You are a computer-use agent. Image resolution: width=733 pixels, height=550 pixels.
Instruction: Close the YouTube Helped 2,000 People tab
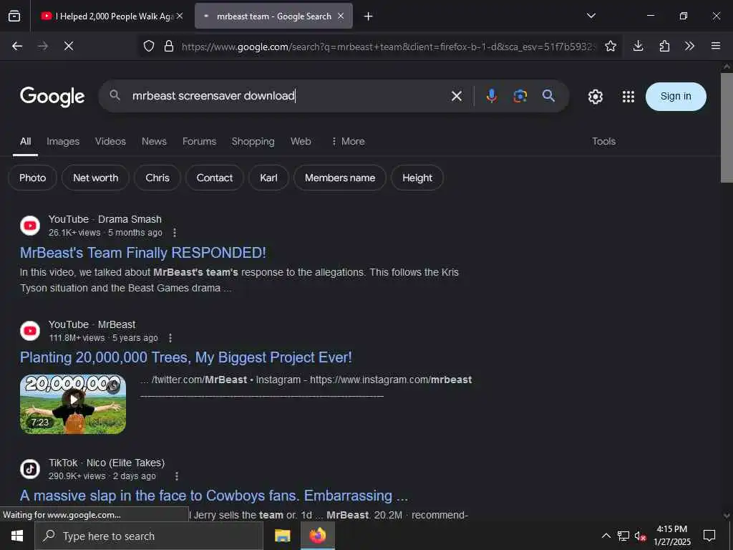(x=180, y=16)
